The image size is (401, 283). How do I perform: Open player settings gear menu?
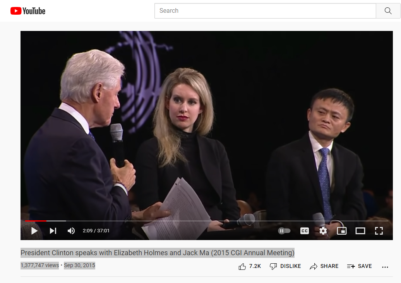click(323, 231)
